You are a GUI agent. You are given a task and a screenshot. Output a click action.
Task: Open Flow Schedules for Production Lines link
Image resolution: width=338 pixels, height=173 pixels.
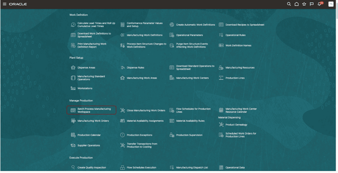point(193,110)
